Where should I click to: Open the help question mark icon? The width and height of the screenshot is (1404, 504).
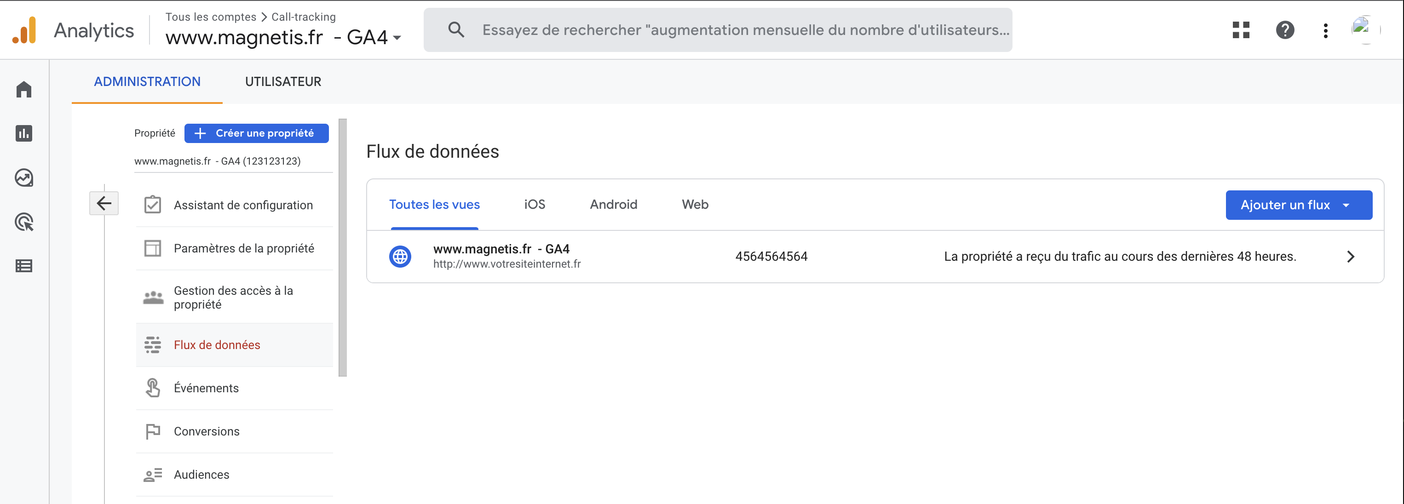(1285, 30)
